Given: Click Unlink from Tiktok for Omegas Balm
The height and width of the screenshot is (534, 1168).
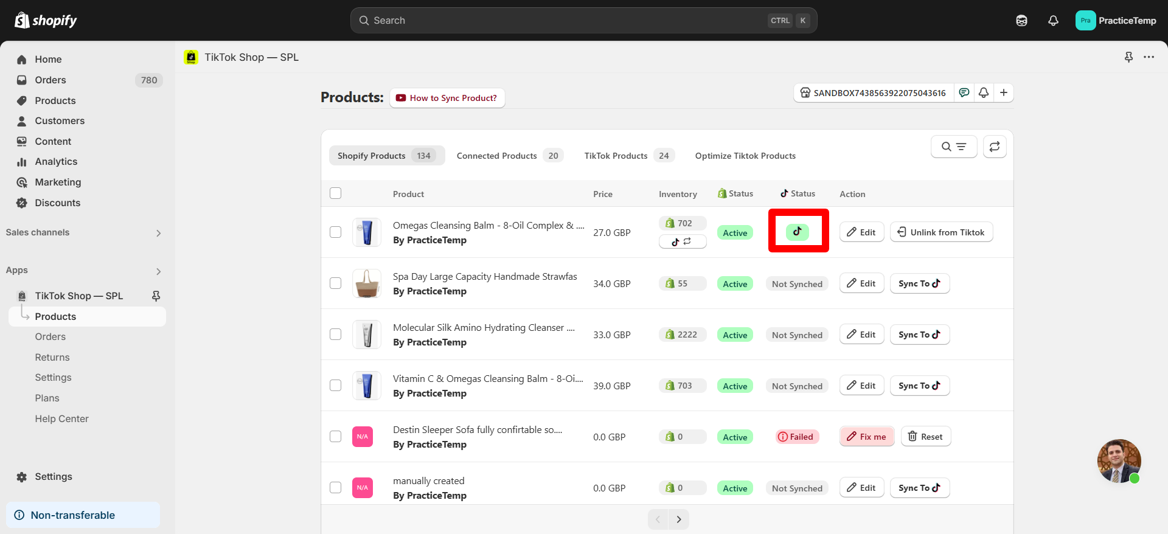Looking at the screenshot, I should (x=941, y=232).
